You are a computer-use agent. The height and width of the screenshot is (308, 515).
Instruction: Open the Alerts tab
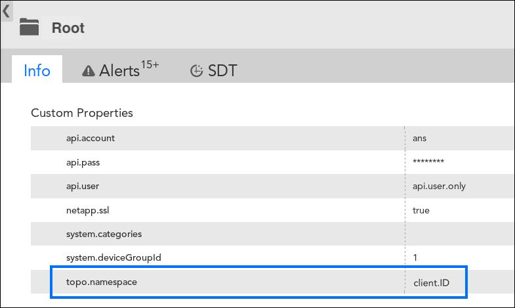click(120, 70)
